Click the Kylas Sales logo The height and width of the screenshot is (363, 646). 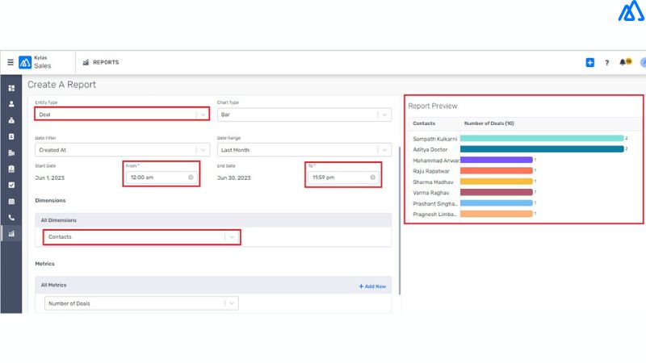[26, 62]
